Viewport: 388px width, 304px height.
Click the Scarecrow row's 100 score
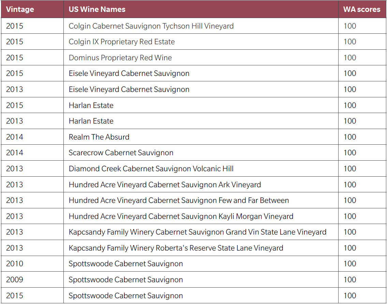tap(350, 153)
